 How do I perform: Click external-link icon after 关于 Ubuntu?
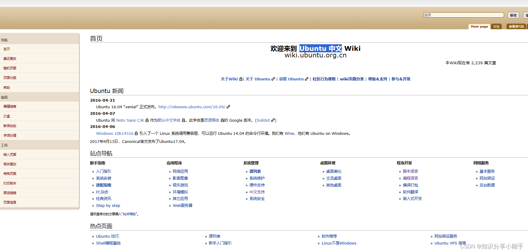(x=273, y=79)
